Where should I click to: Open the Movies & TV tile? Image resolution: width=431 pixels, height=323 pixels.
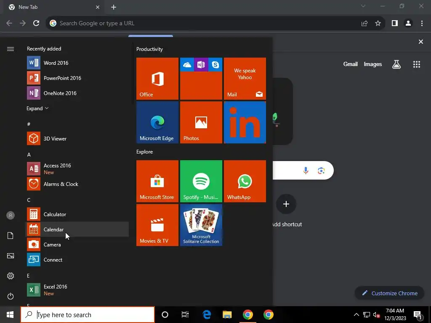point(157,225)
